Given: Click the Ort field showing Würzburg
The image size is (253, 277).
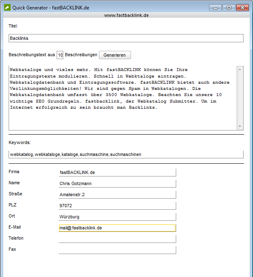Looking at the screenshot, I should 117,217.
